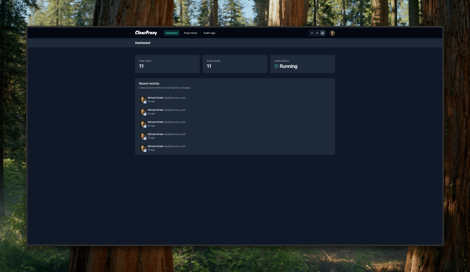
Task: Select the Dashboard nav item
Action: click(171, 33)
